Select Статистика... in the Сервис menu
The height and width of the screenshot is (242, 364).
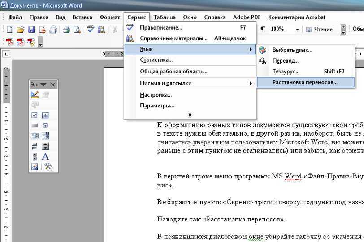pos(190,60)
